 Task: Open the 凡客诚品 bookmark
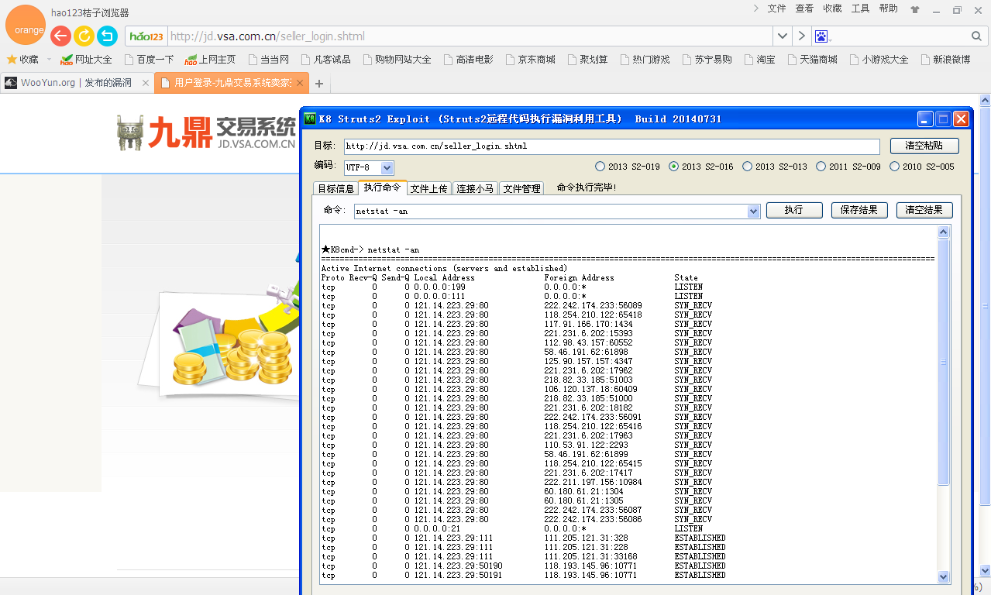tap(325, 60)
